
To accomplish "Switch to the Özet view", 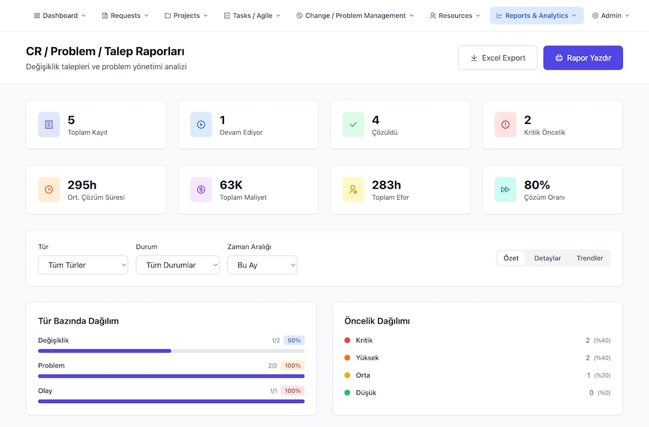I will pyautogui.click(x=511, y=258).
